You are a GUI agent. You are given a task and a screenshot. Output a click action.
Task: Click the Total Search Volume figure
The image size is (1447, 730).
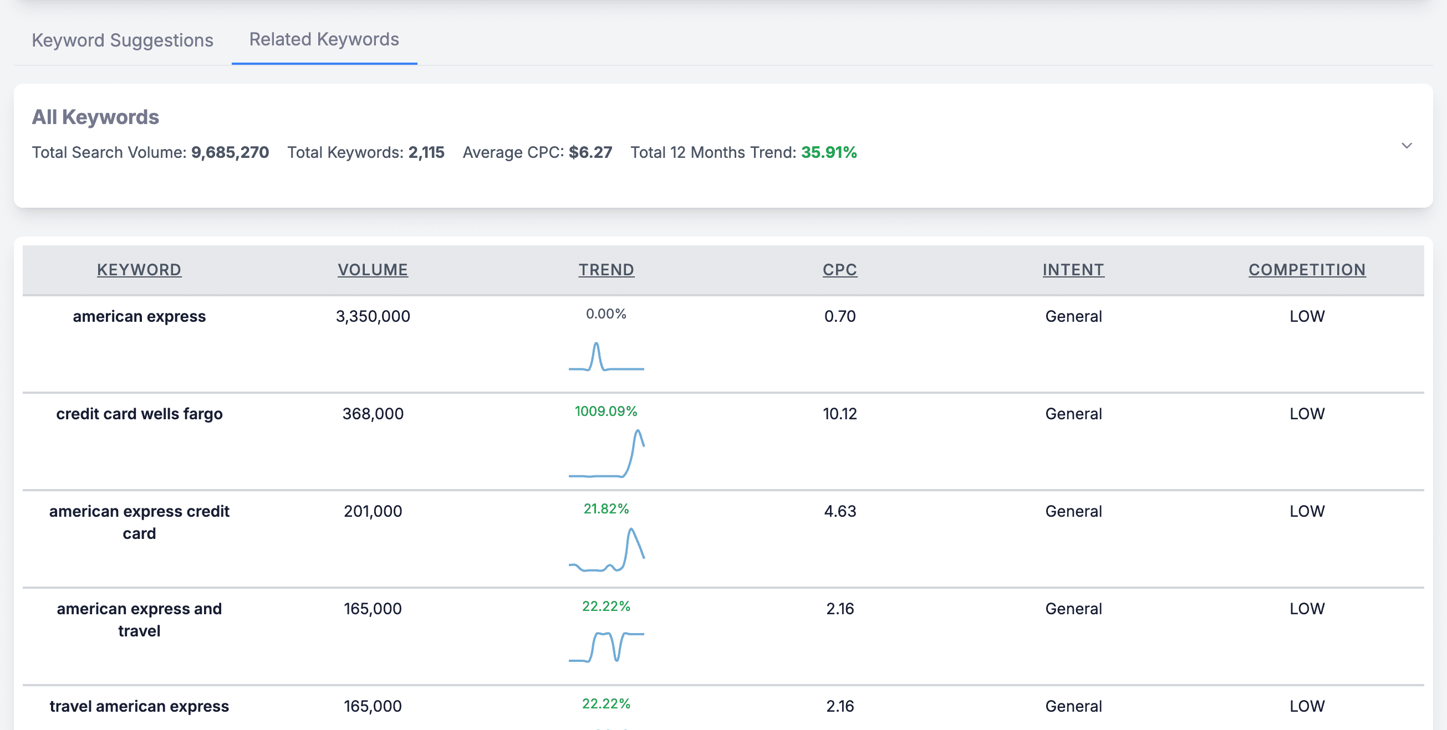230,152
